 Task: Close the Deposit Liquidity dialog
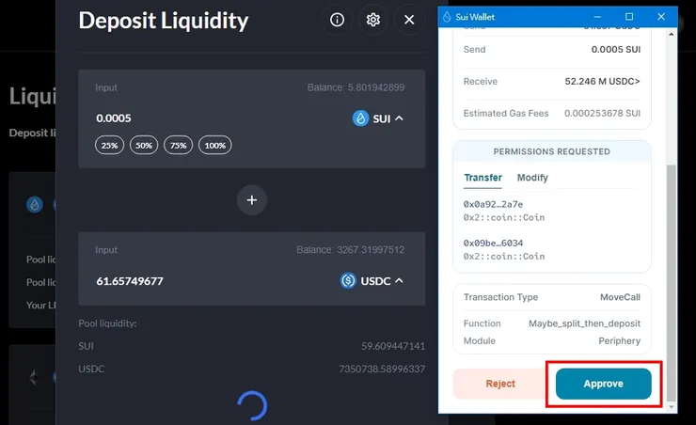coord(409,20)
